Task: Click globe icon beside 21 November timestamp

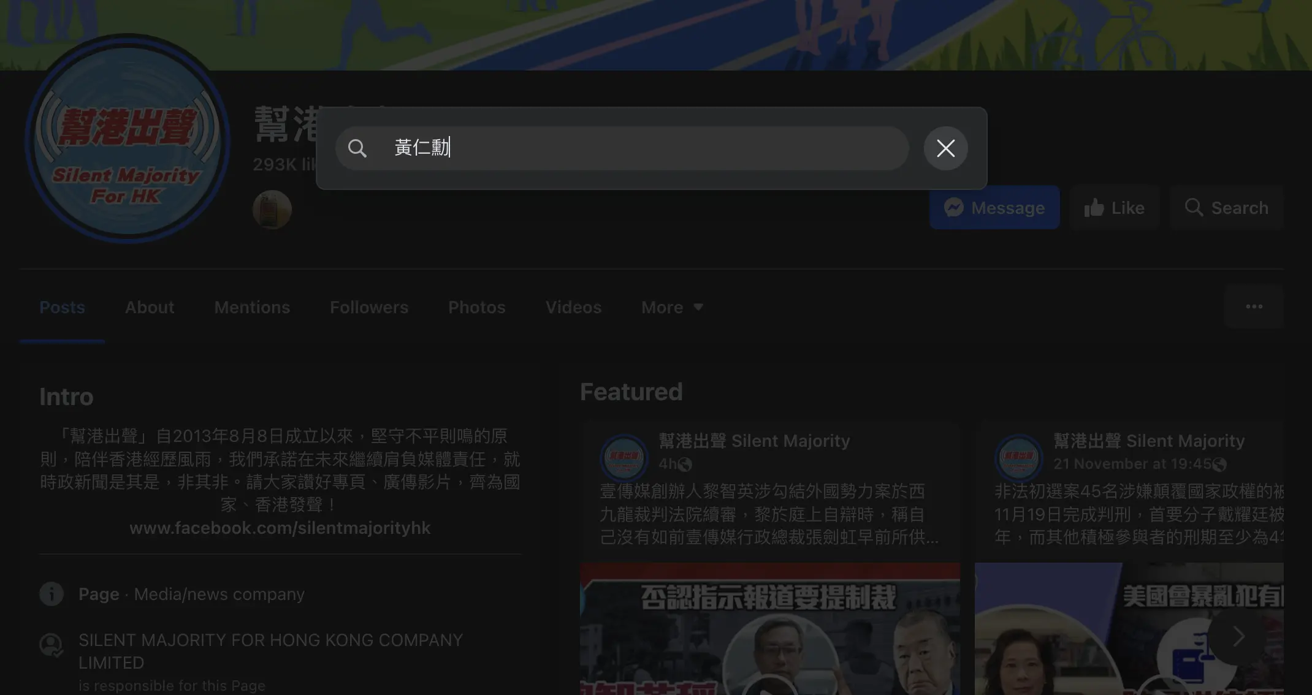Action: coord(1219,464)
